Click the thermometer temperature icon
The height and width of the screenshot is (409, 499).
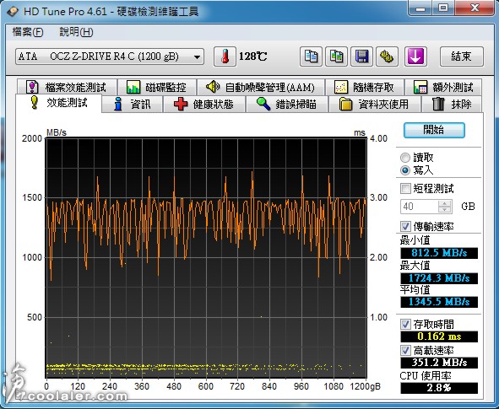225,57
